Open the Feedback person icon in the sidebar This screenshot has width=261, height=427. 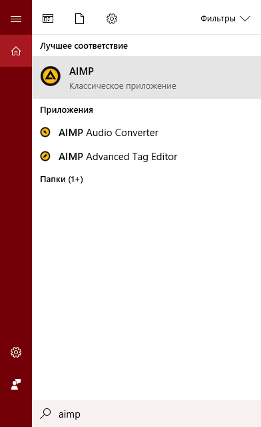pyautogui.click(x=16, y=384)
